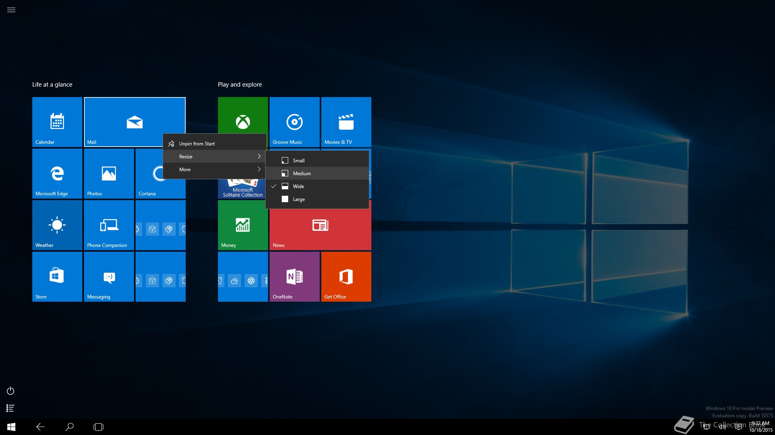The image size is (775, 435).
Task: Click the Power icon
Action: 10,391
